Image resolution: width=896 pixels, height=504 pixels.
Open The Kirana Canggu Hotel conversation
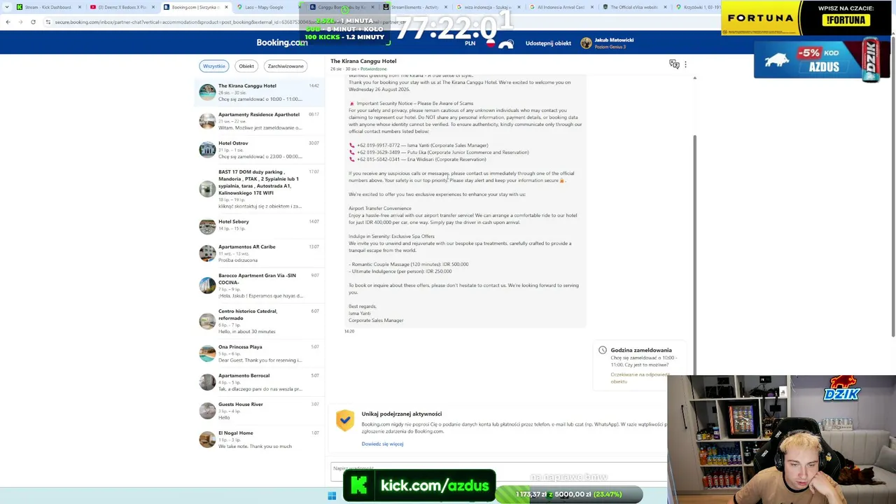pyautogui.click(x=259, y=92)
